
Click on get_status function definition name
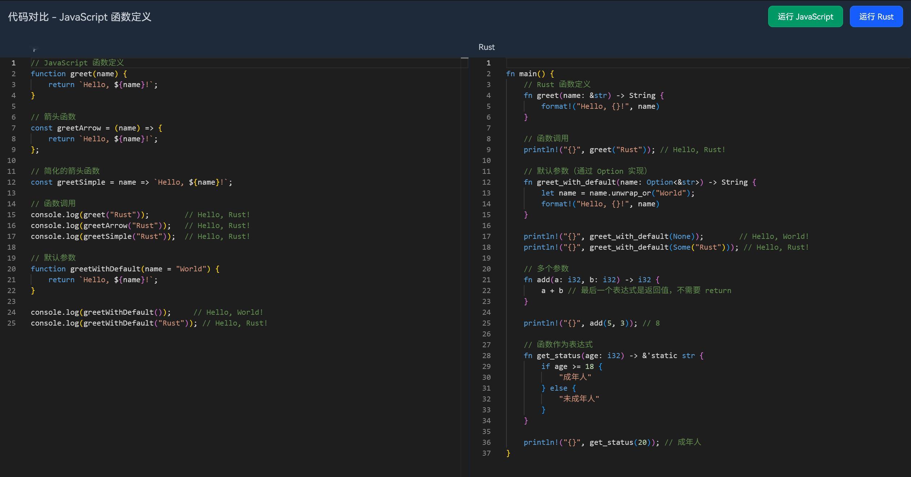[558, 356]
